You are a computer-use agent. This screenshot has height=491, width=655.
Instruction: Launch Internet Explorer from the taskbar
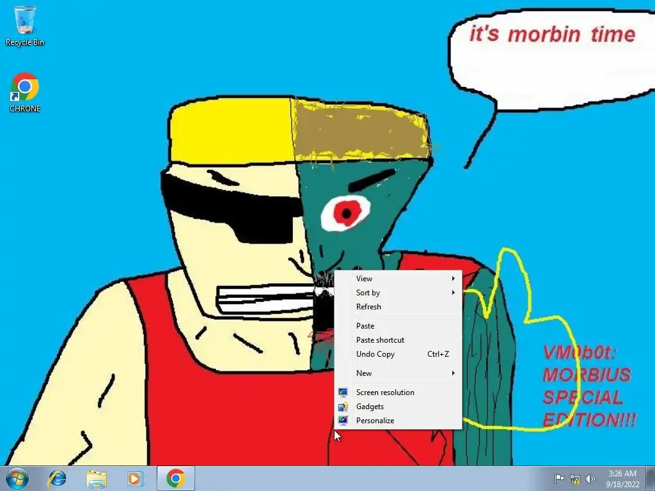[x=57, y=478]
